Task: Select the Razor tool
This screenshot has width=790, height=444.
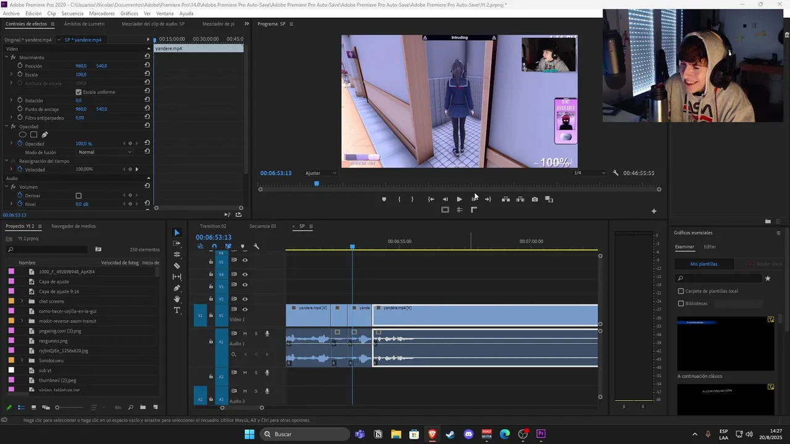Action: click(x=177, y=266)
